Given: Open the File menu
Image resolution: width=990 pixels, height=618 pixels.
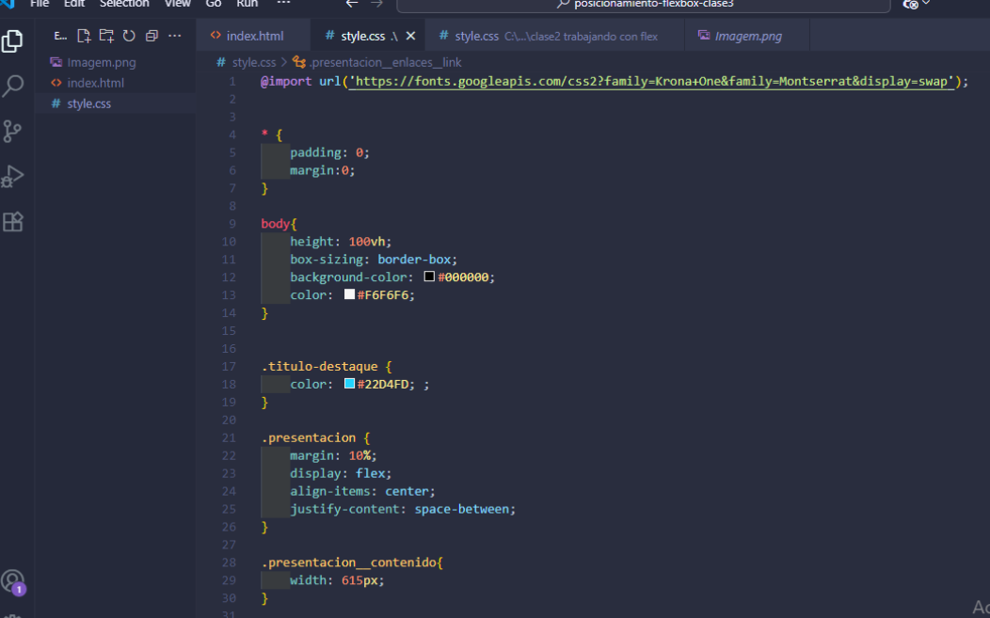Looking at the screenshot, I should tap(40, 4).
